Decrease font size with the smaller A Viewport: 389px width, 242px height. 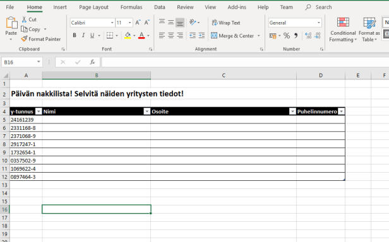click(147, 23)
